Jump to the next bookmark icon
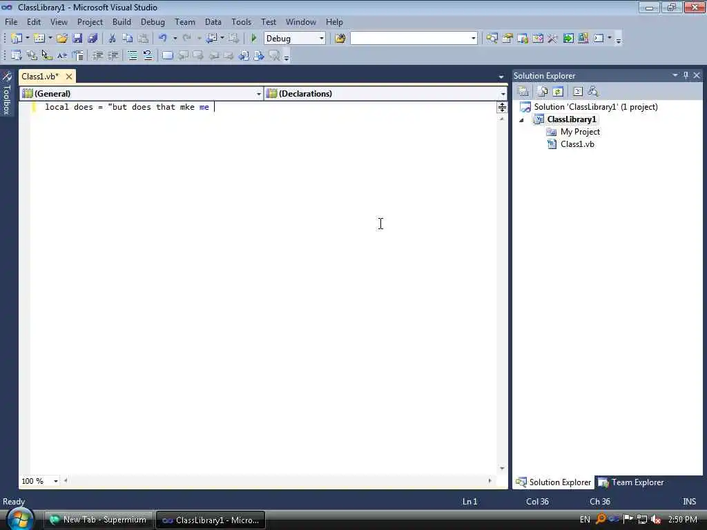This screenshot has height=530, width=707. point(198,55)
